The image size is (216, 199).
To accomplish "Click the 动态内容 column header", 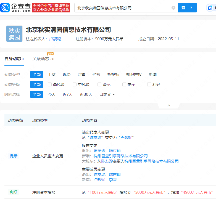I will pos(90,120).
